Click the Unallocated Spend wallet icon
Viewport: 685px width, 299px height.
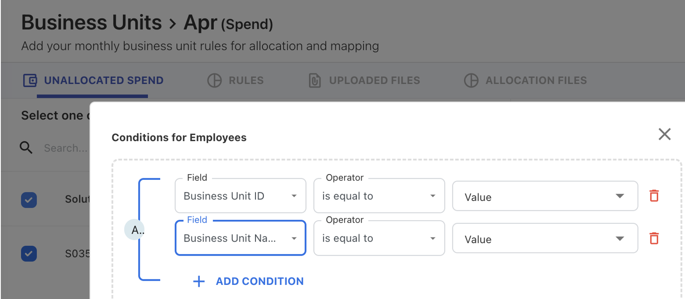click(30, 80)
